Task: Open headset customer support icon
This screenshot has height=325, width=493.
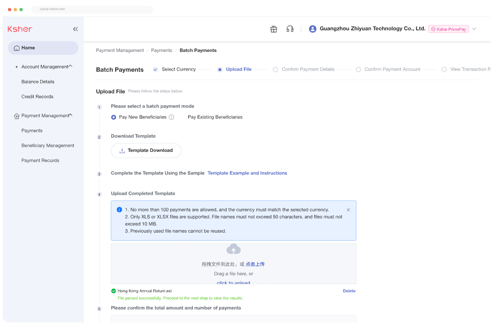Action: (x=290, y=29)
